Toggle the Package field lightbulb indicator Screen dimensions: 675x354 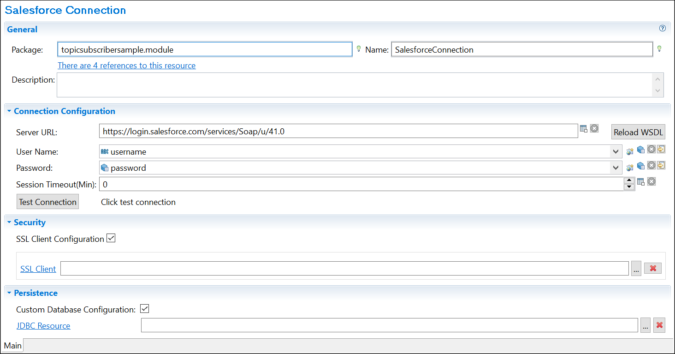(x=359, y=48)
